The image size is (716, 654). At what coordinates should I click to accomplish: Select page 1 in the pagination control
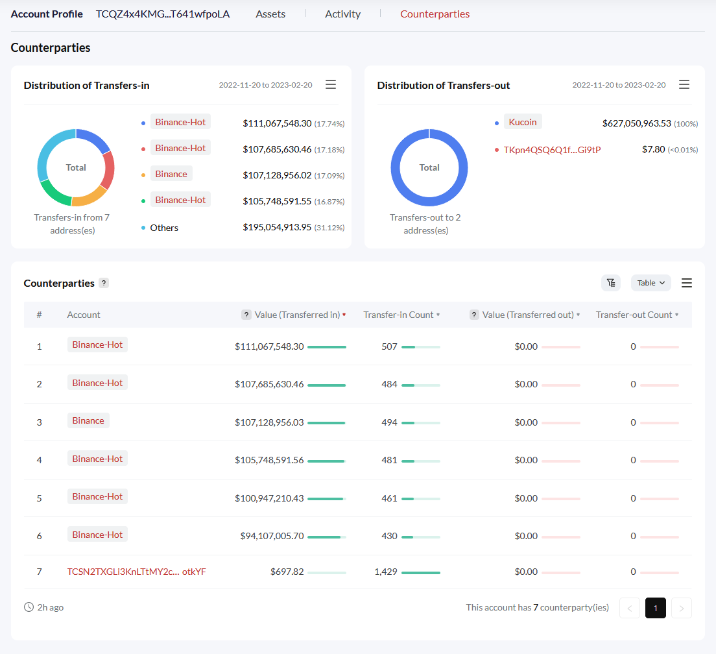pyautogui.click(x=655, y=608)
